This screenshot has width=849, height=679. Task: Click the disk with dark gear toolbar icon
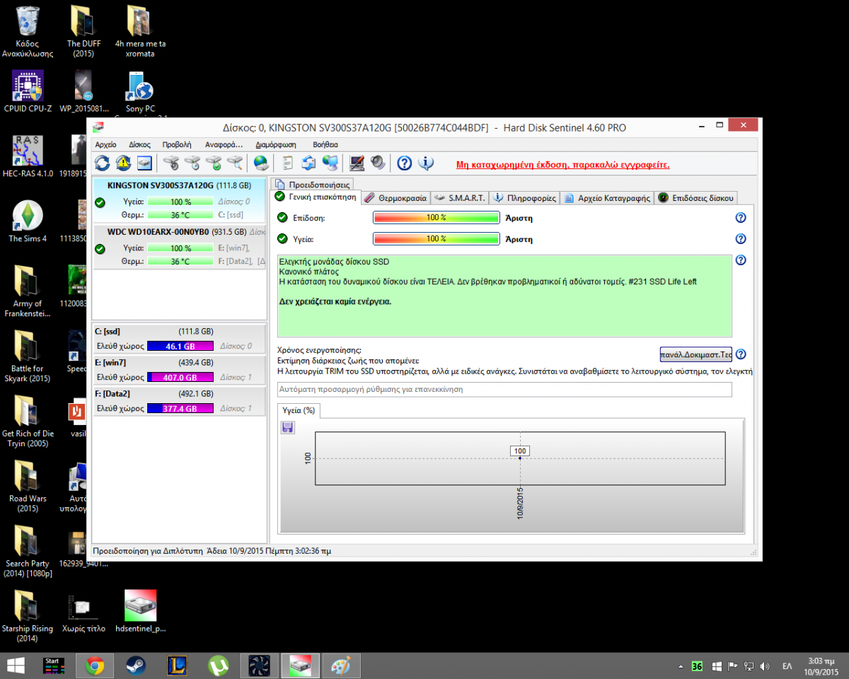(171, 163)
